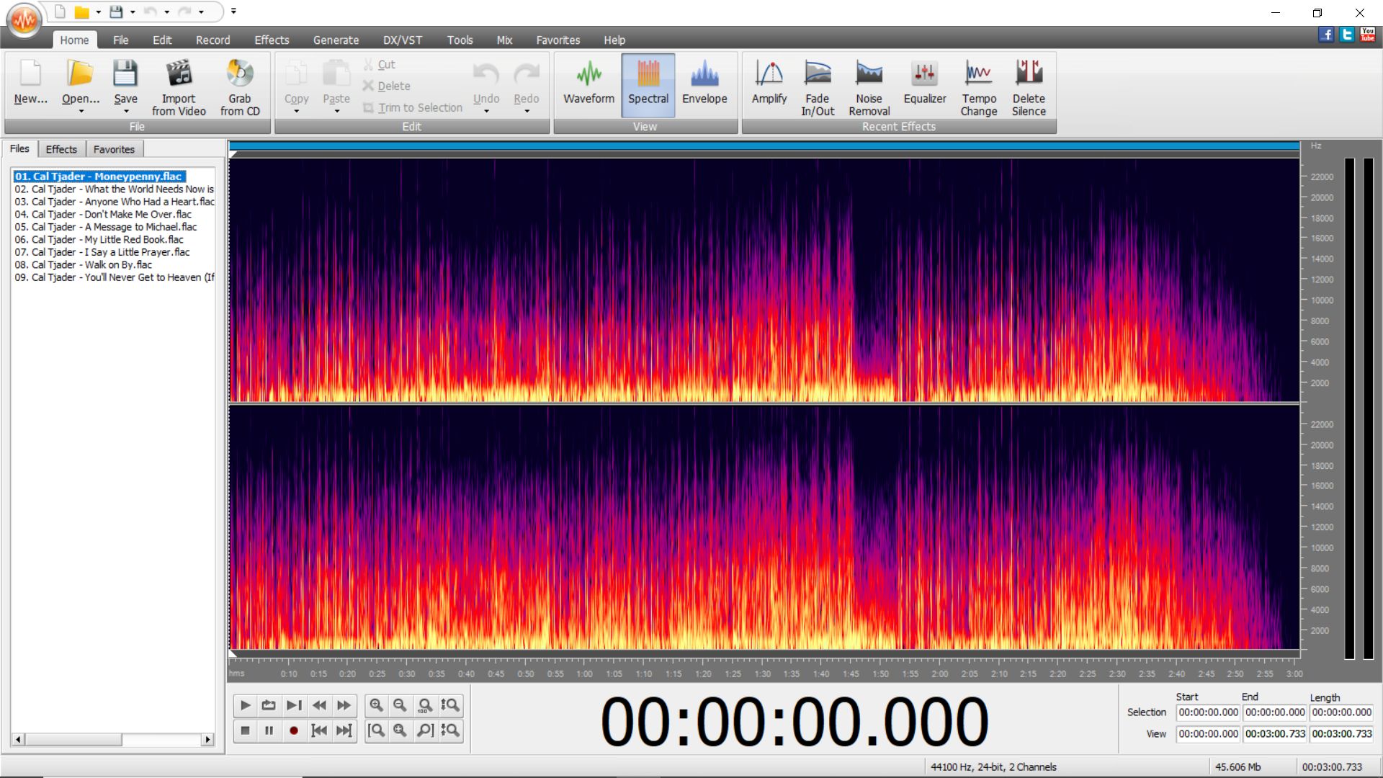Open the Amplify effect

pyautogui.click(x=769, y=85)
